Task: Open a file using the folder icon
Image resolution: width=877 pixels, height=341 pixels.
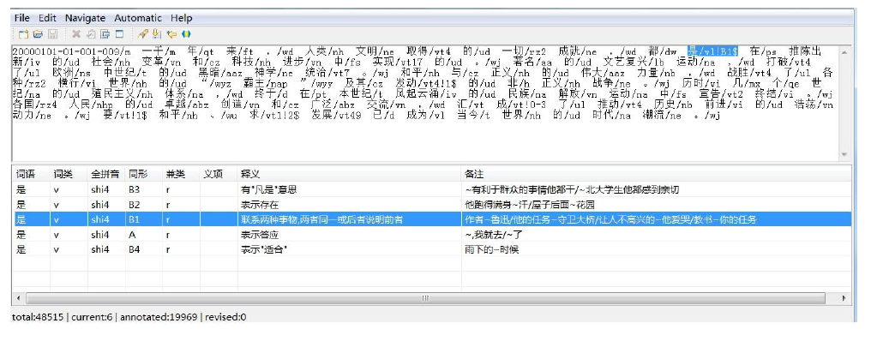Action: point(38,34)
